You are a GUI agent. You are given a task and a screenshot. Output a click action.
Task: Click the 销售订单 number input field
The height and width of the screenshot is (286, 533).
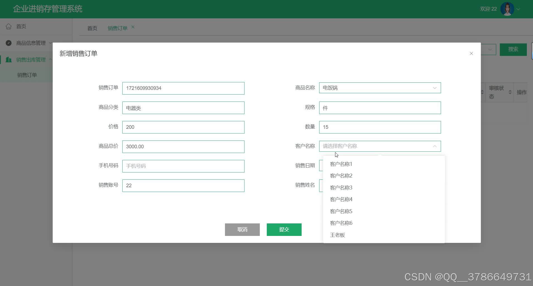tap(183, 88)
